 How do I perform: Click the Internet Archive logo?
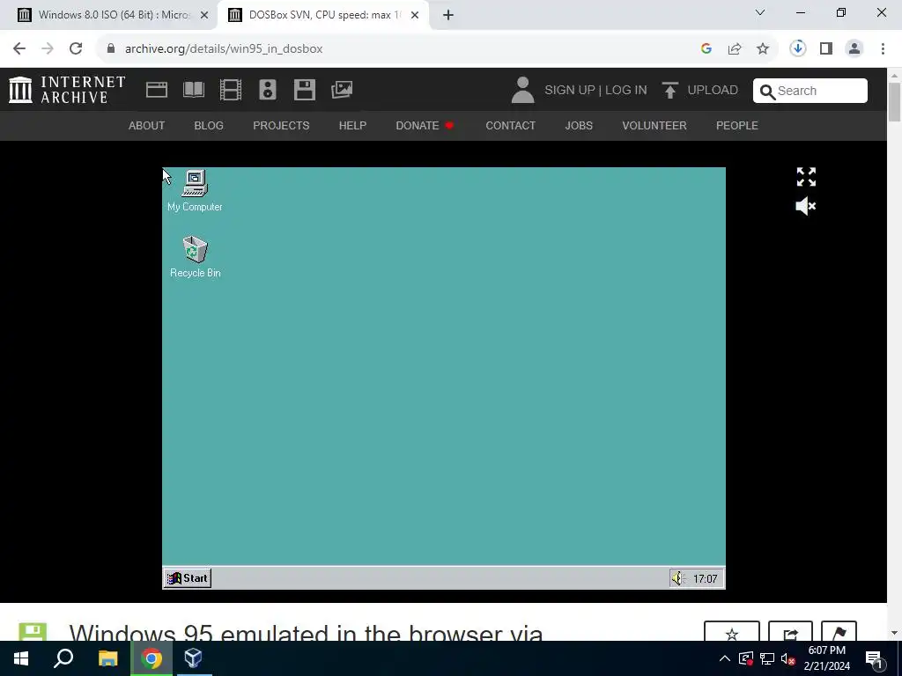(67, 90)
